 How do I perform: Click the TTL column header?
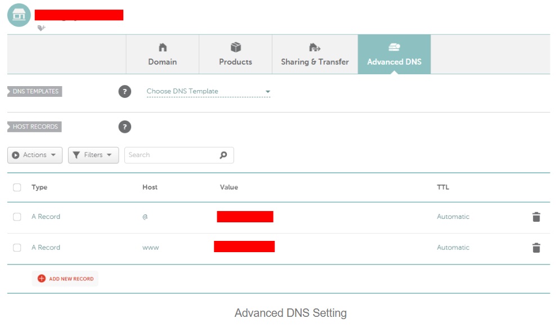point(443,187)
